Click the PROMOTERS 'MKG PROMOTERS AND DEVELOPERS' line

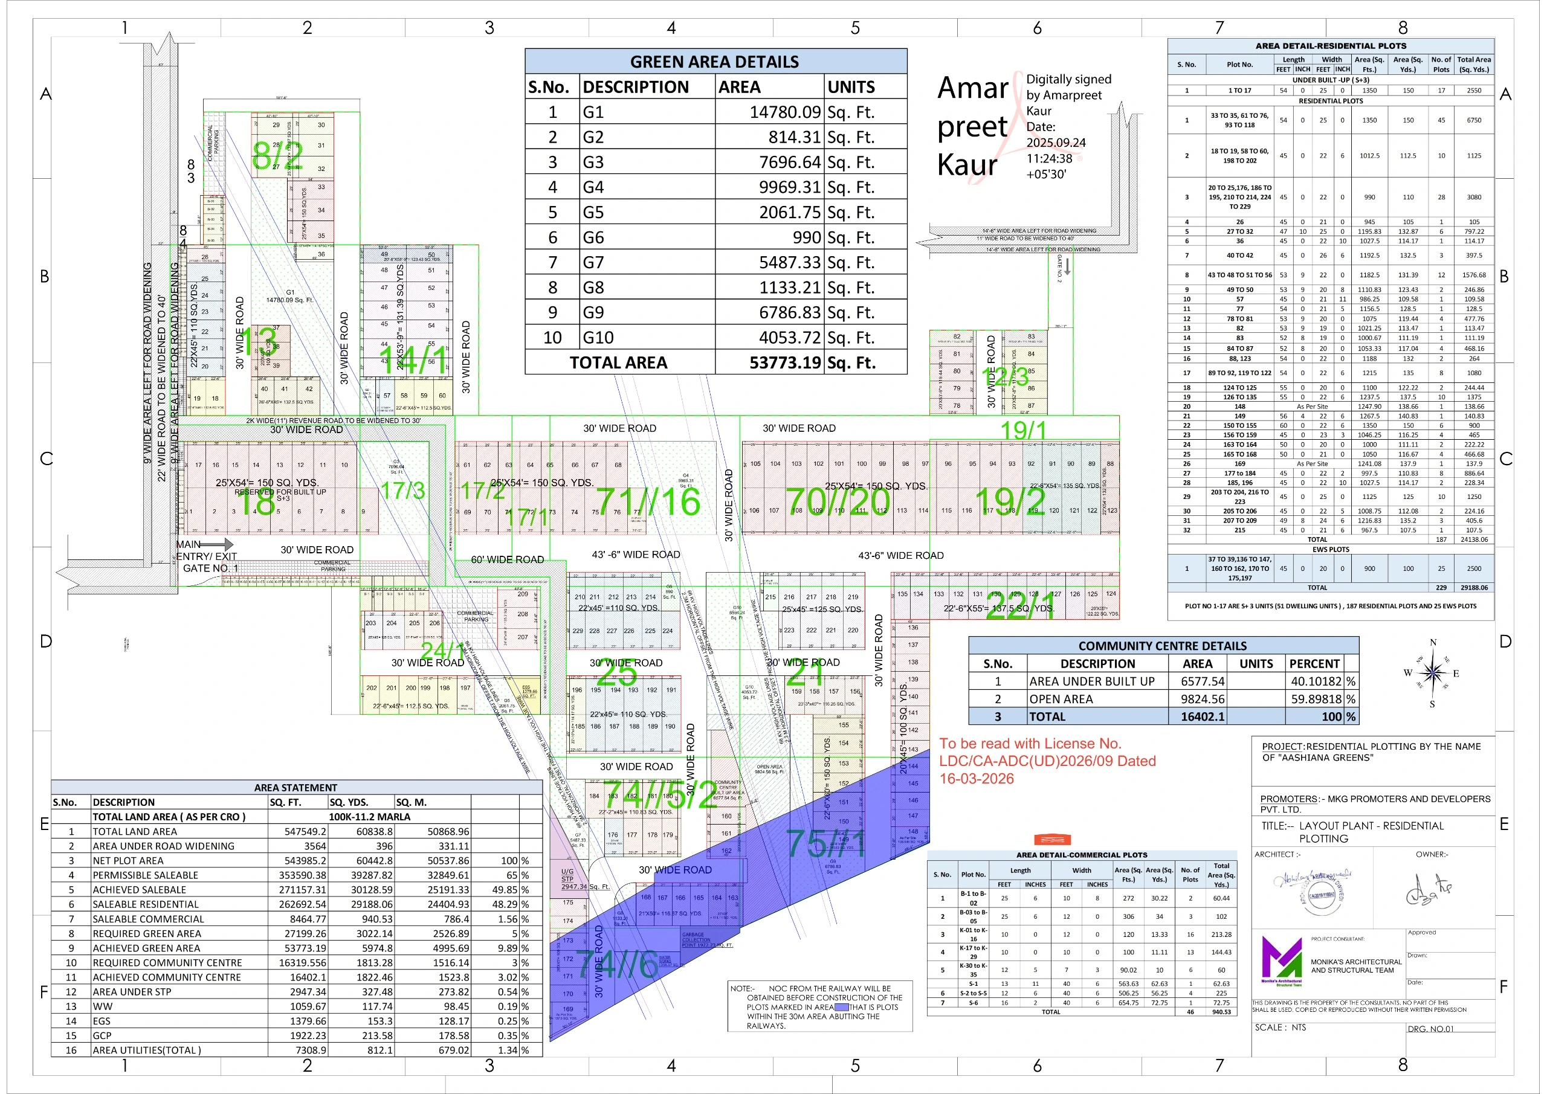click(x=1375, y=803)
